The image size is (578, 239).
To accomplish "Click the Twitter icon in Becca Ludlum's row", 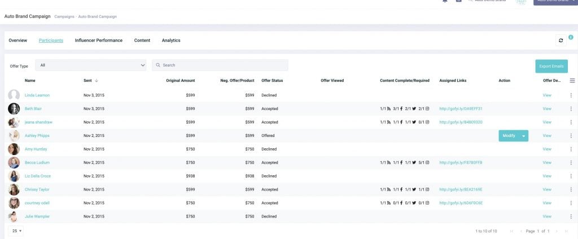I will (x=414, y=162).
